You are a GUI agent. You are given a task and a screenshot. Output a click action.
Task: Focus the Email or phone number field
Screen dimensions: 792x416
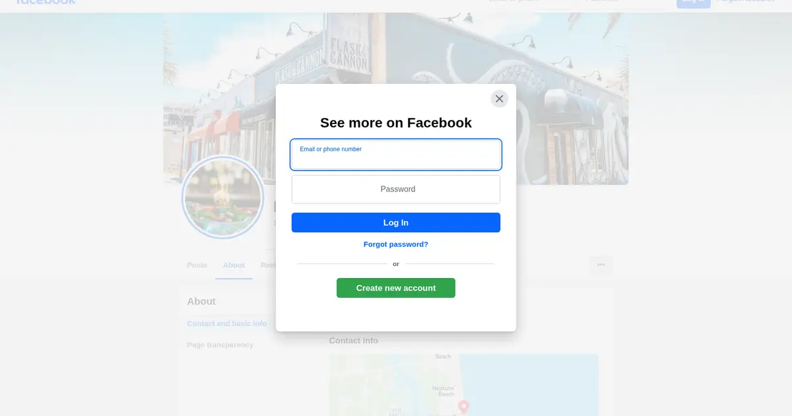396,155
